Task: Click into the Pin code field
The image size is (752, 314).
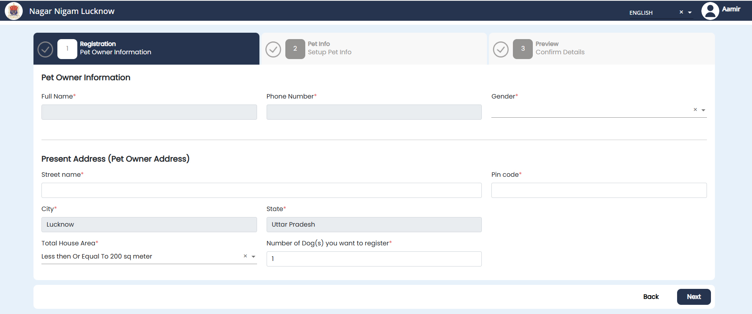Action: (599, 190)
